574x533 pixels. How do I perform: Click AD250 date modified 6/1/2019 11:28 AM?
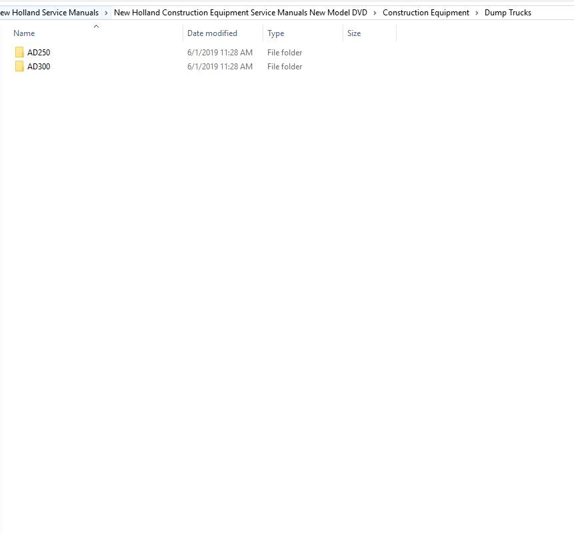tap(220, 53)
